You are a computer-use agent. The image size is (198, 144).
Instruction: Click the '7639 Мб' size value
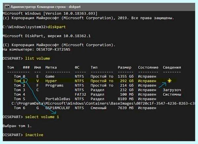126,108
